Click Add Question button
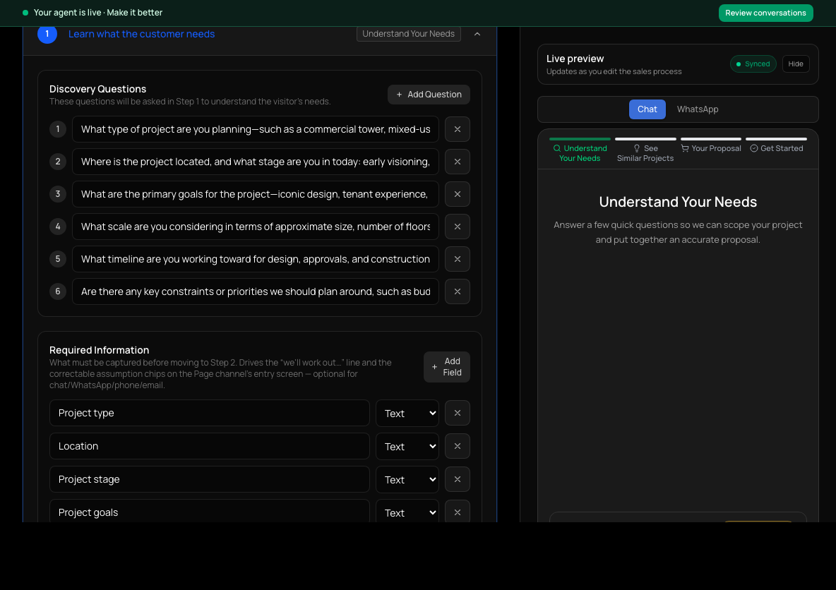The width and height of the screenshot is (836, 590). tap(429, 95)
